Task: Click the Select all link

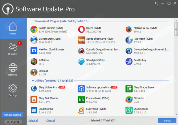Action: click(x=33, y=120)
